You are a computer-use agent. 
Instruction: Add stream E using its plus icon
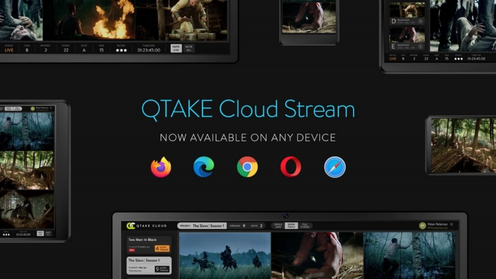coord(420,46)
